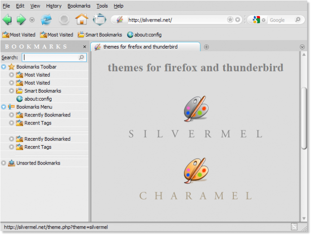This screenshot has width=312, height=236.
Task: Expand first Recent Tags folder
Action: coord(12,123)
